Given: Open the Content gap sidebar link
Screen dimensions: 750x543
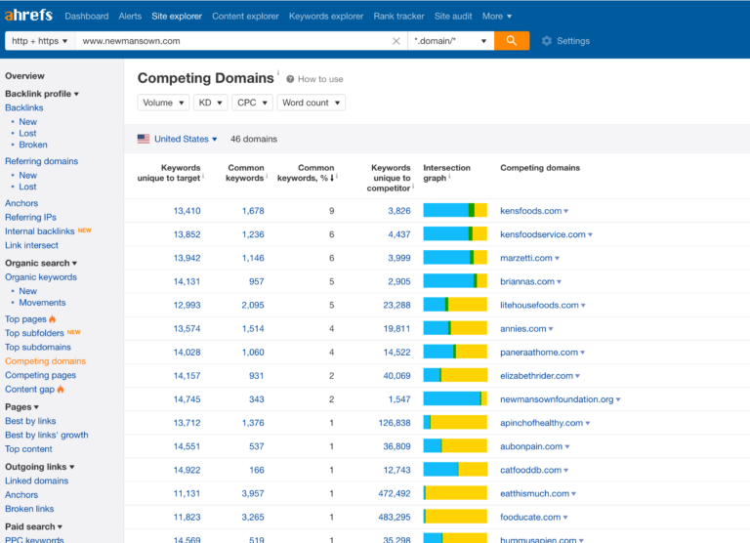Looking at the screenshot, I should (x=29, y=389).
